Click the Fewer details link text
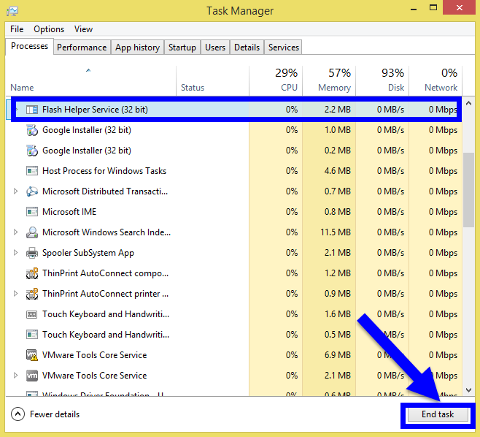 click(55, 414)
